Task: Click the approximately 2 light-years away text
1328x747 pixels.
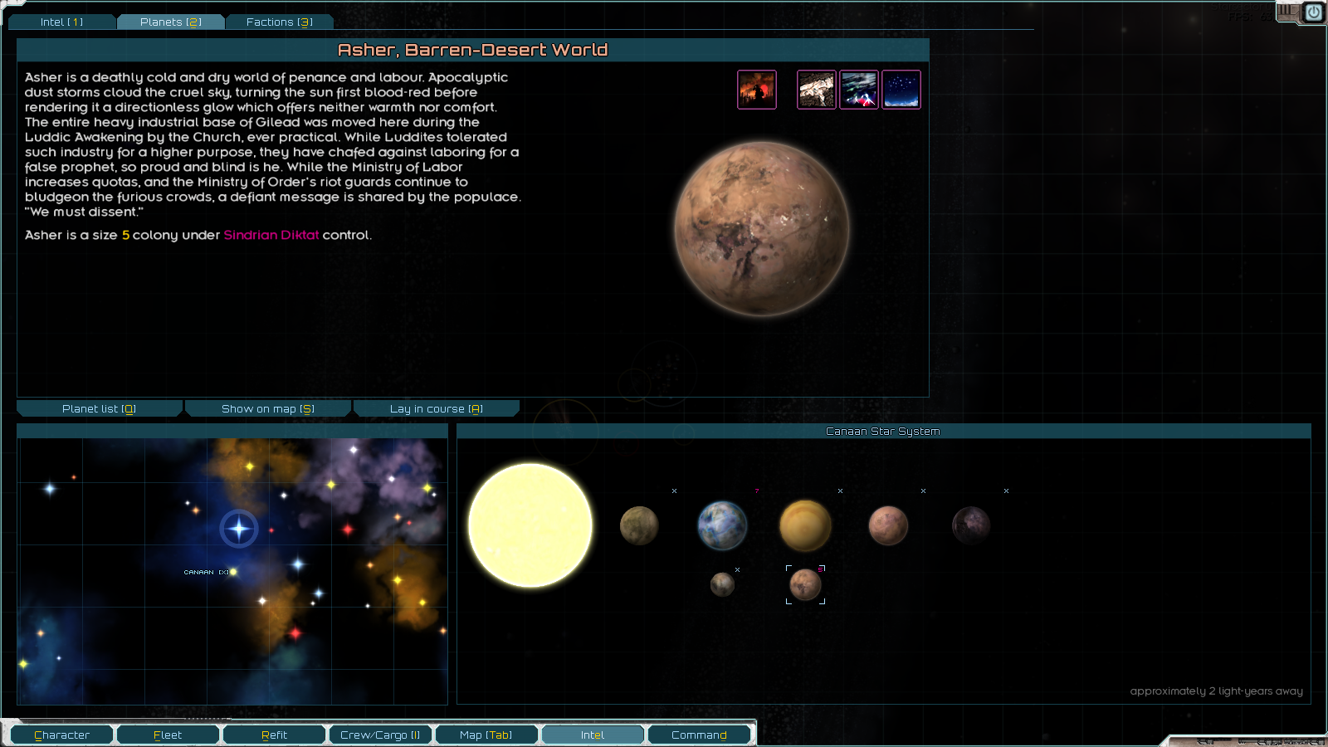Action: (1216, 691)
